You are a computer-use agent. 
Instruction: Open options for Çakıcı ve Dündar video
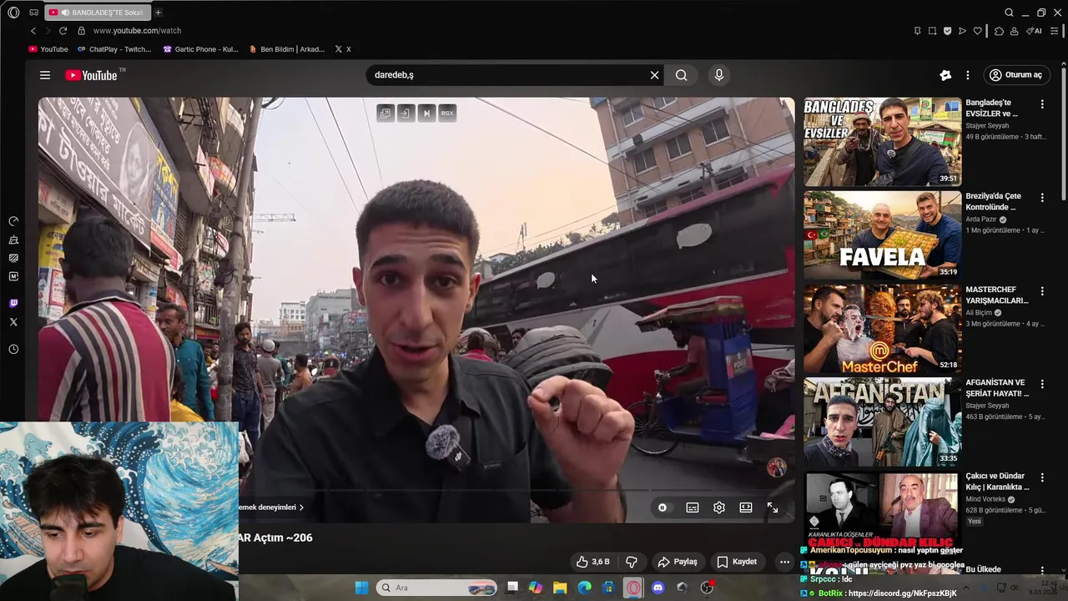[1042, 478]
